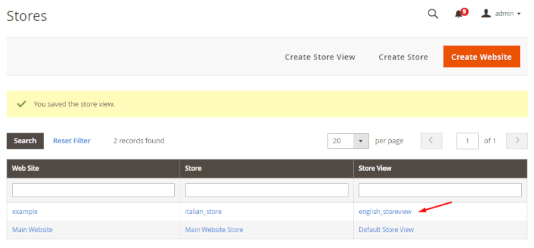This screenshot has width=534, height=248.
Task: Click the Web Site filter input
Action: [x=93, y=190]
